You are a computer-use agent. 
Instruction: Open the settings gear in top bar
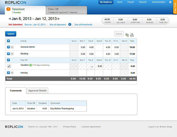click(170, 2)
